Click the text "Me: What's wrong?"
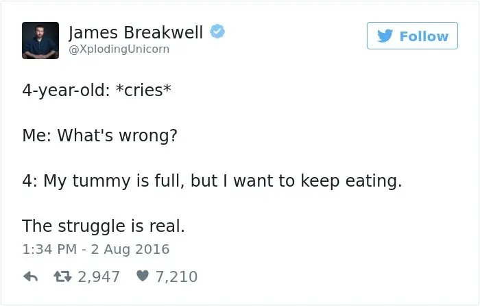 99,137
